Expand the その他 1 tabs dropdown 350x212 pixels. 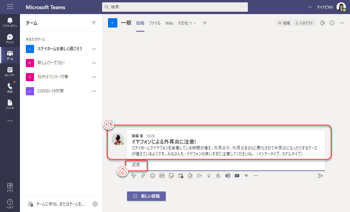click(187, 23)
